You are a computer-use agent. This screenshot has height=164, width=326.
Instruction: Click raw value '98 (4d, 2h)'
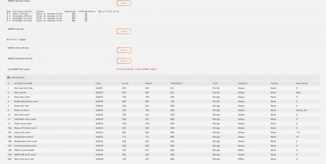tap(302, 110)
